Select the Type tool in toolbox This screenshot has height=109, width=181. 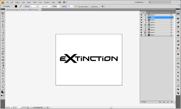tap(3, 27)
